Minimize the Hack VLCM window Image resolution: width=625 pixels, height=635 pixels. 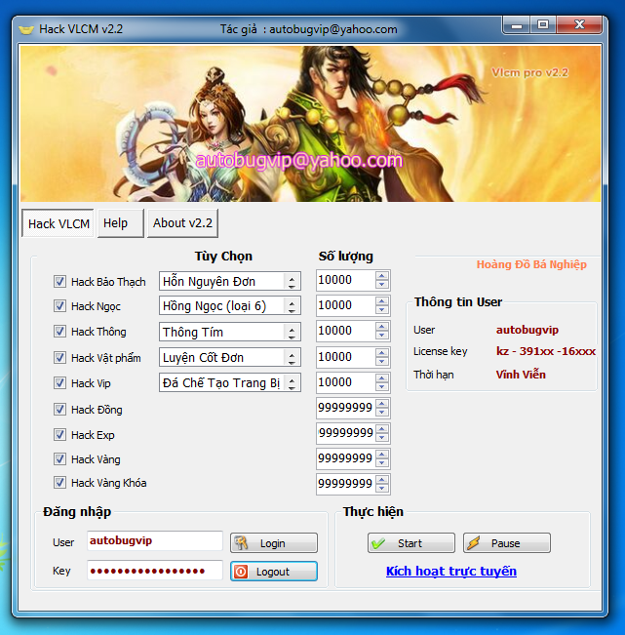tap(516, 25)
